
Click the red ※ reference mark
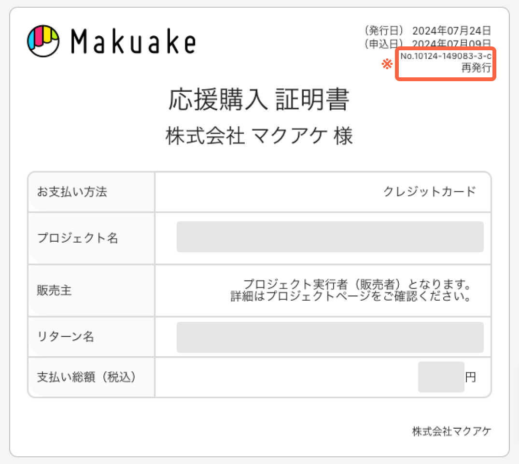[x=387, y=64]
